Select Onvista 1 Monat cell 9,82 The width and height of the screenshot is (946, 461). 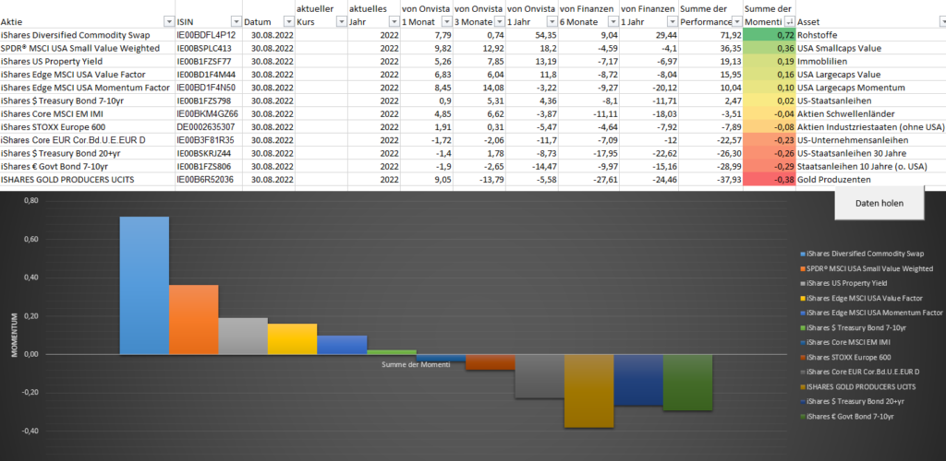pyautogui.click(x=427, y=48)
